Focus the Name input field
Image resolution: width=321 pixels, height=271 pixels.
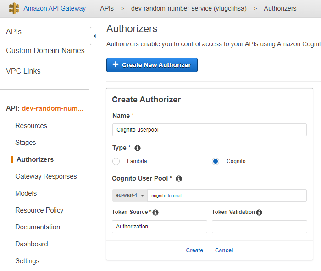tap(210, 130)
